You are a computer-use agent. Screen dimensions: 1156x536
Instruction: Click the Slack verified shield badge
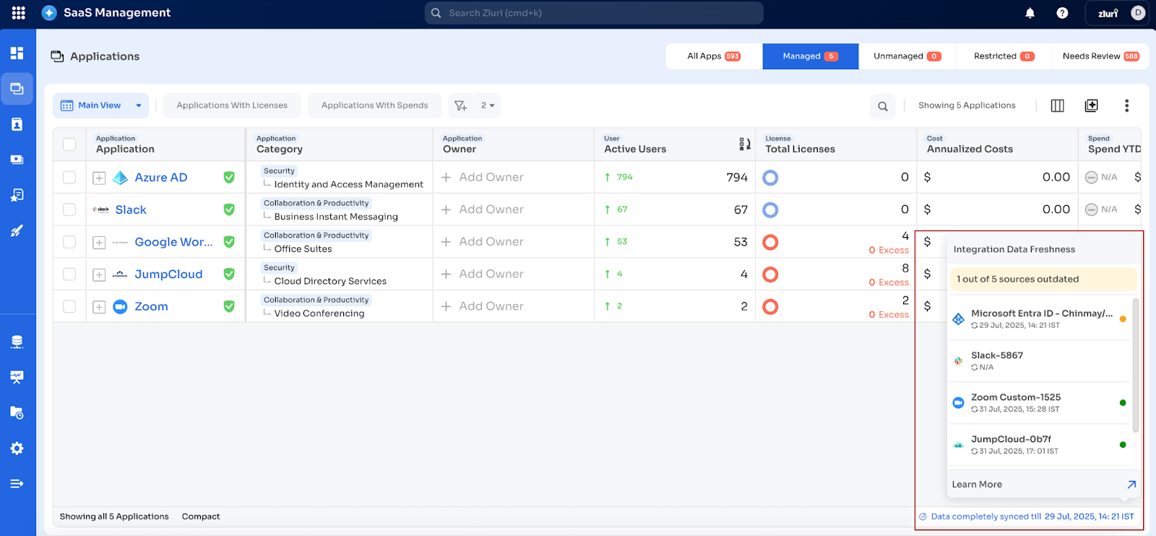pyautogui.click(x=229, y=209)
